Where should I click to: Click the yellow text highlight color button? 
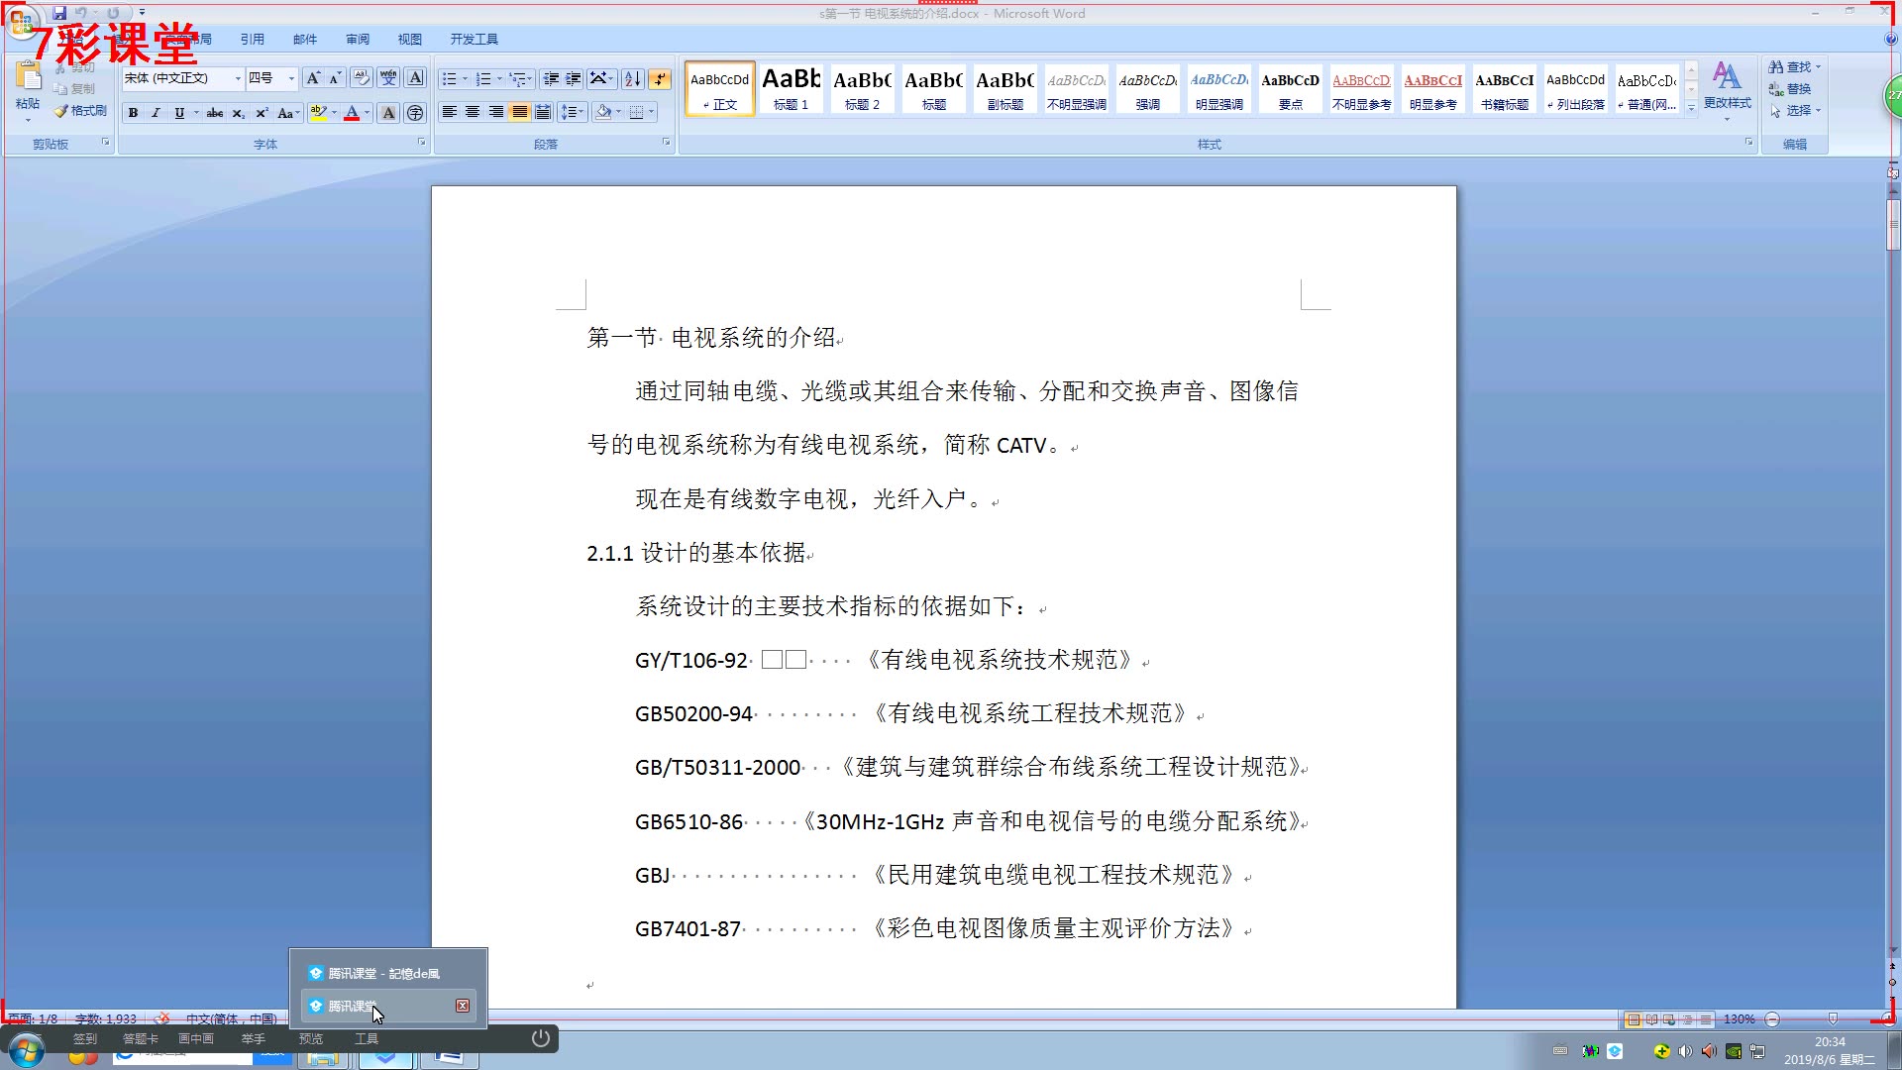click(x=317, y=113)
